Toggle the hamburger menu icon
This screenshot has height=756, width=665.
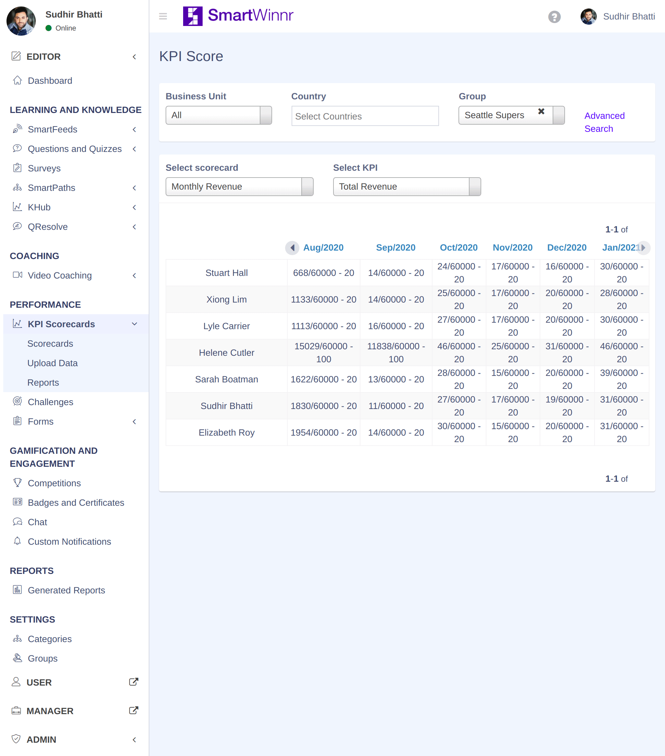coord(163,16)
